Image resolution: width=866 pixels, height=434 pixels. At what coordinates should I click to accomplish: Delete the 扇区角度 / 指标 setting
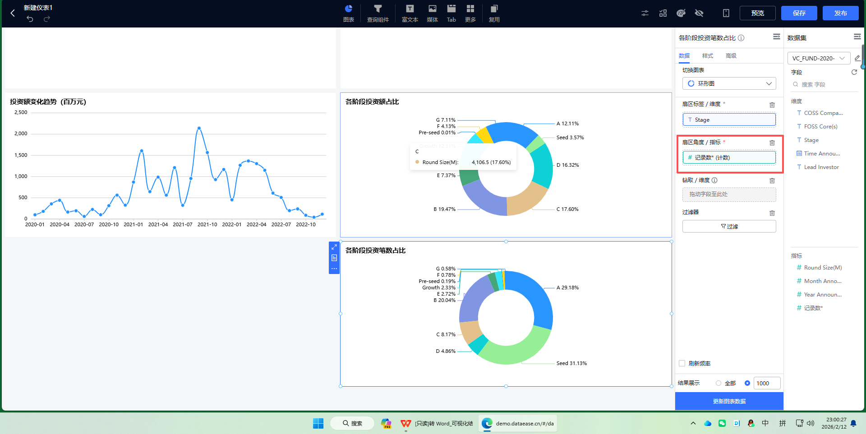[772, 143]
